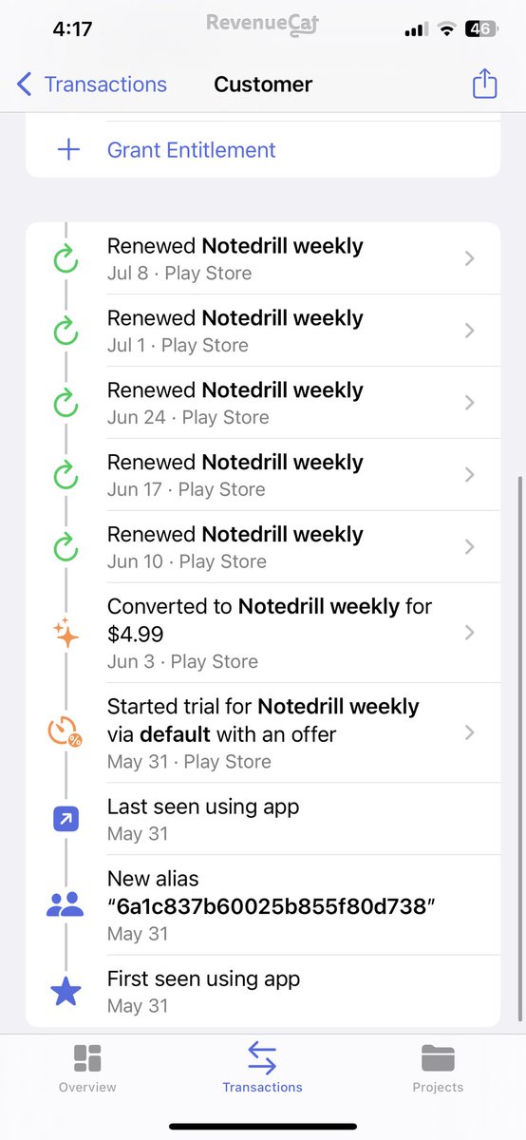This screenshot has width=526, height=1140.
Task: Tap the share icon in the header
Action: pos(484,84)
